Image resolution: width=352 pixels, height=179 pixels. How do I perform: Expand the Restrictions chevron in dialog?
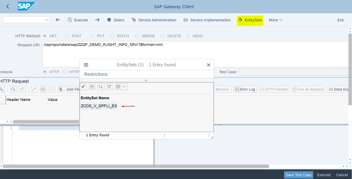(146, 80)
